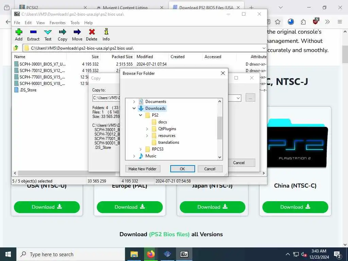Click the Info toolbar icon

[106, 35]
